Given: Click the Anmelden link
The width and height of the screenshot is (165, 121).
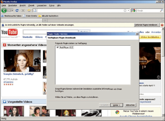Looking at the screenshot, I should tap(156, 32).
